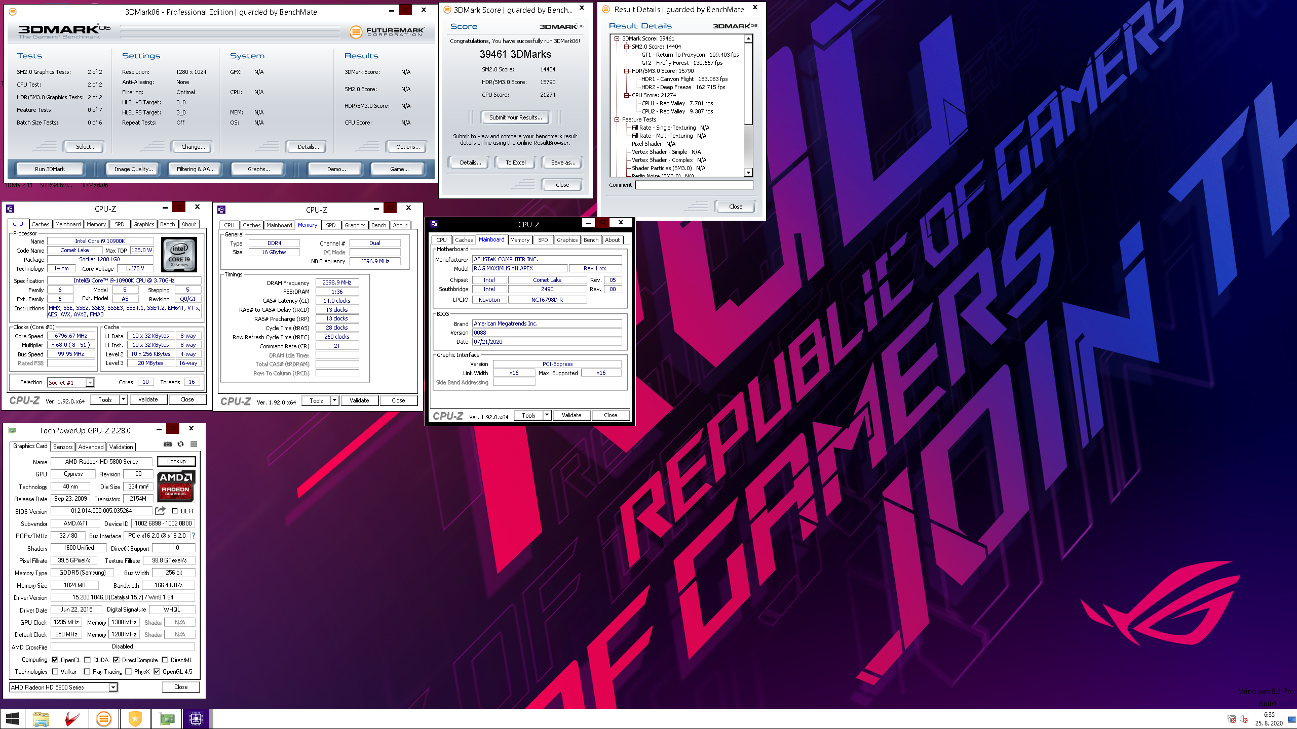This screenshot has width=1297, height=729.
Task: Open the Advanced tab in GPU-Z
Action: [x=91, y=447]
